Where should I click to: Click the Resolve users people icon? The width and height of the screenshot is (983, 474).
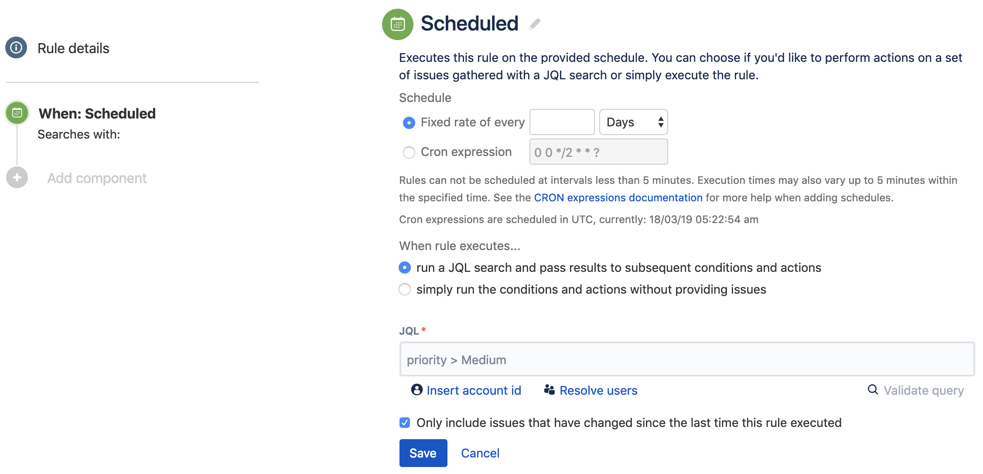[549, 390]
